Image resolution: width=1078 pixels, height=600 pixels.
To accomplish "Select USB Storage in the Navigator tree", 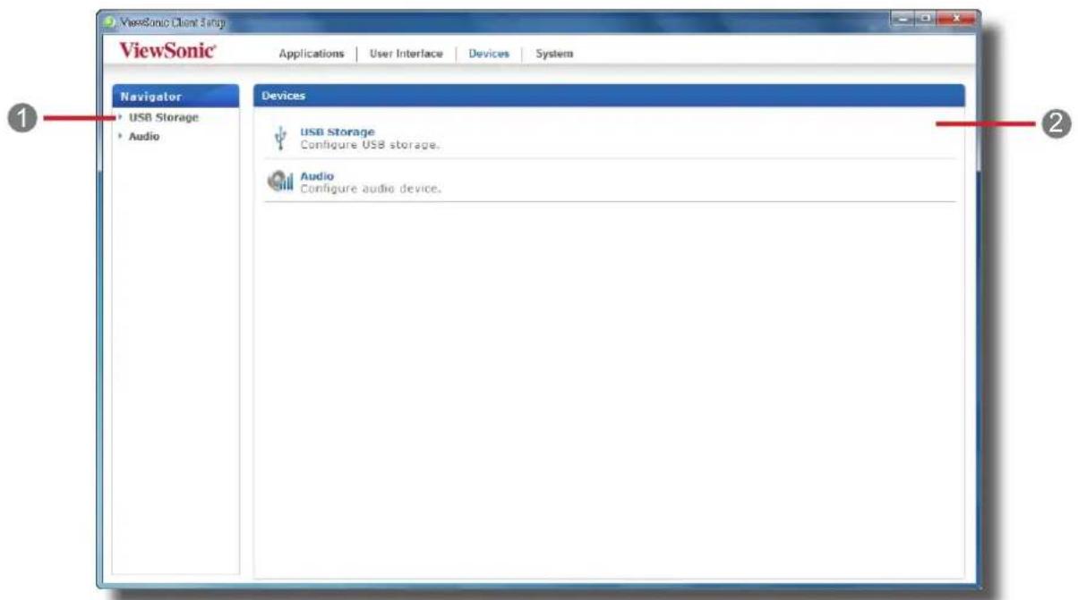I will (x=164, y=118).
